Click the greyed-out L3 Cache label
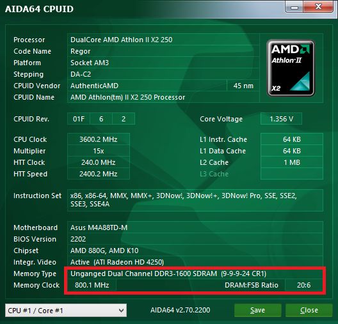The width and height of the screenshot is (338, 324). coord(214,174)
